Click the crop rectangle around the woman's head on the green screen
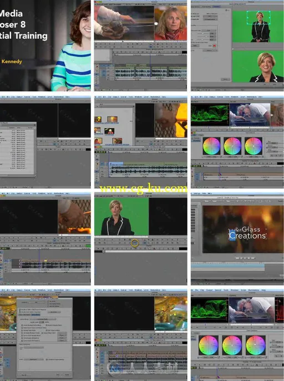The image size is (284, 381). (x=258, y=18)
